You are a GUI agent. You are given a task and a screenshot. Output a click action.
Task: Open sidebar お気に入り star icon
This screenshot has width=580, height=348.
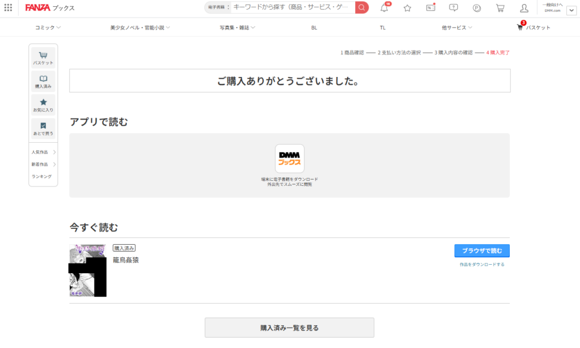[43, 105]
